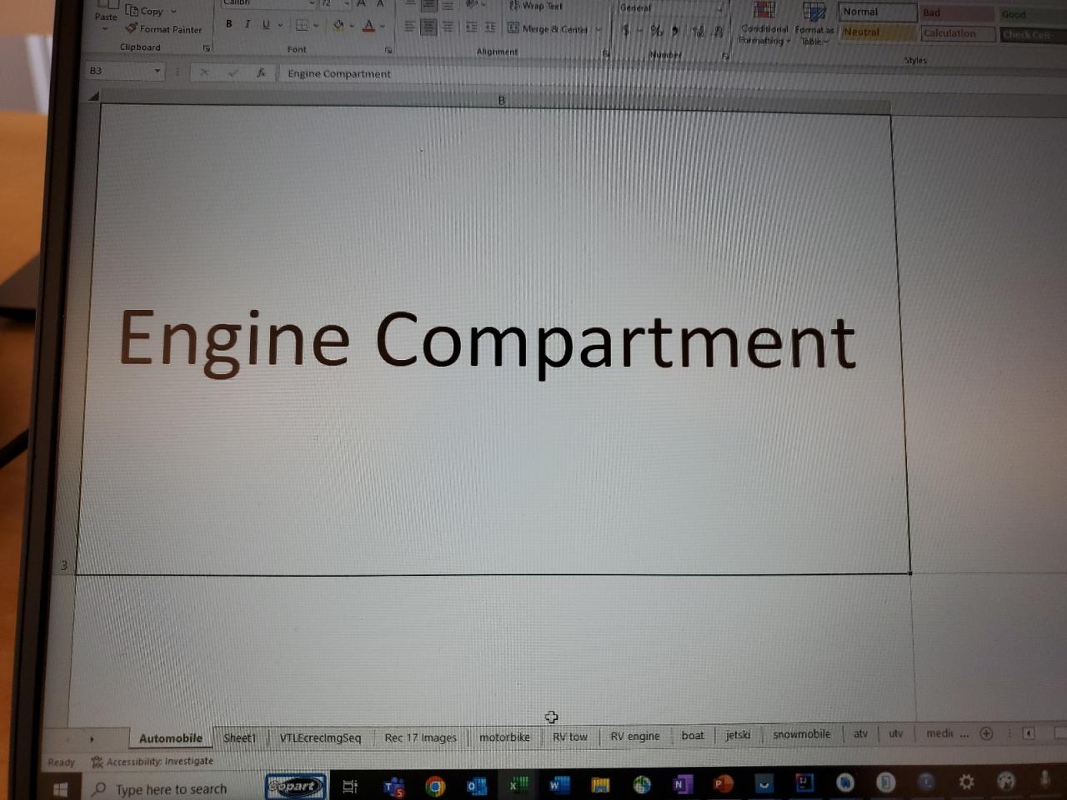Viewport: 1067px width, 800px height.
Task: Center text horizontally in the cell
Action: [428, 27]
